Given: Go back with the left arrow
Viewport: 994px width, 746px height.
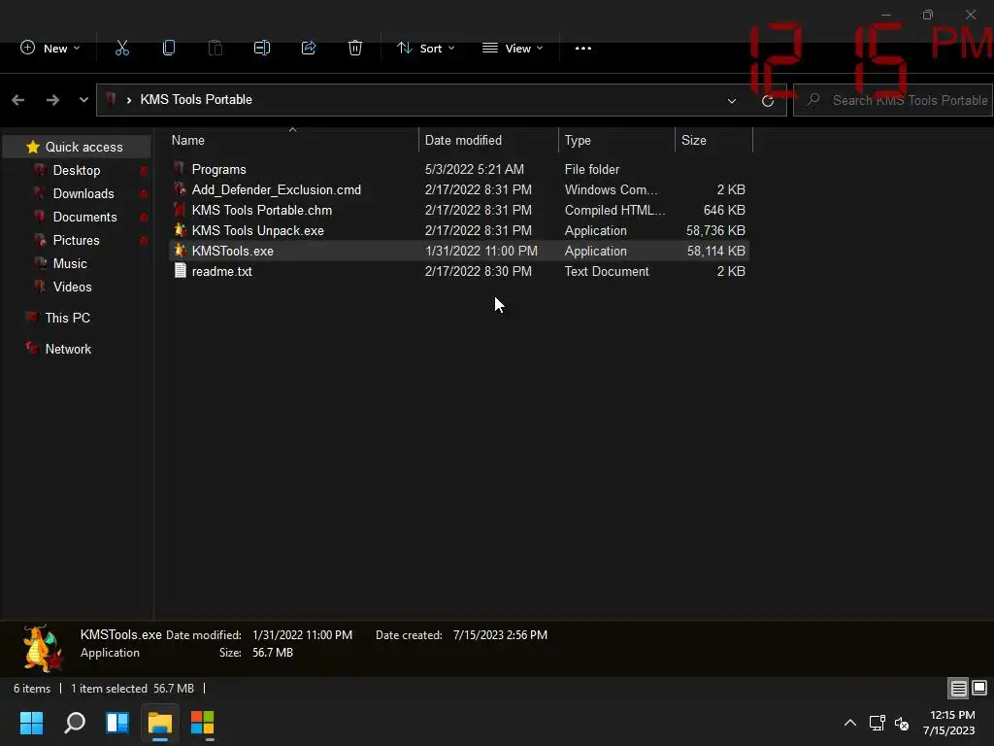Looking at the screenshot, I should pos(18,100).
